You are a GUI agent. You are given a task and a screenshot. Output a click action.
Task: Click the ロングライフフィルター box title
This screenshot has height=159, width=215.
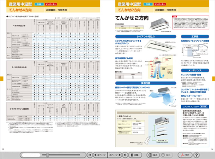[x=191, y=107]
